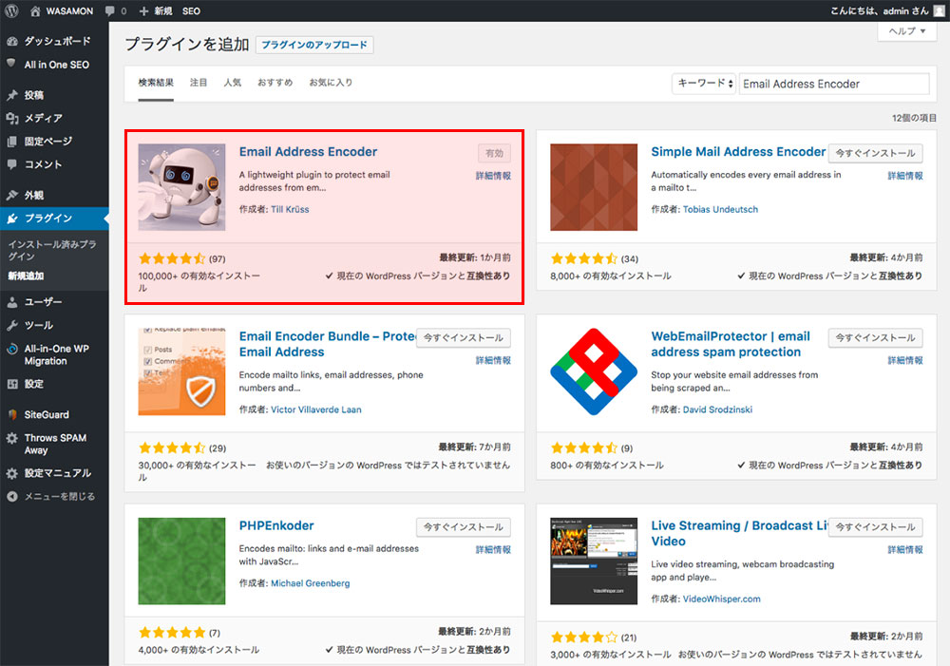Install PHPEnkoder plugin now
The width and height of the screenshot is (950, 666).
click(464, 527)
